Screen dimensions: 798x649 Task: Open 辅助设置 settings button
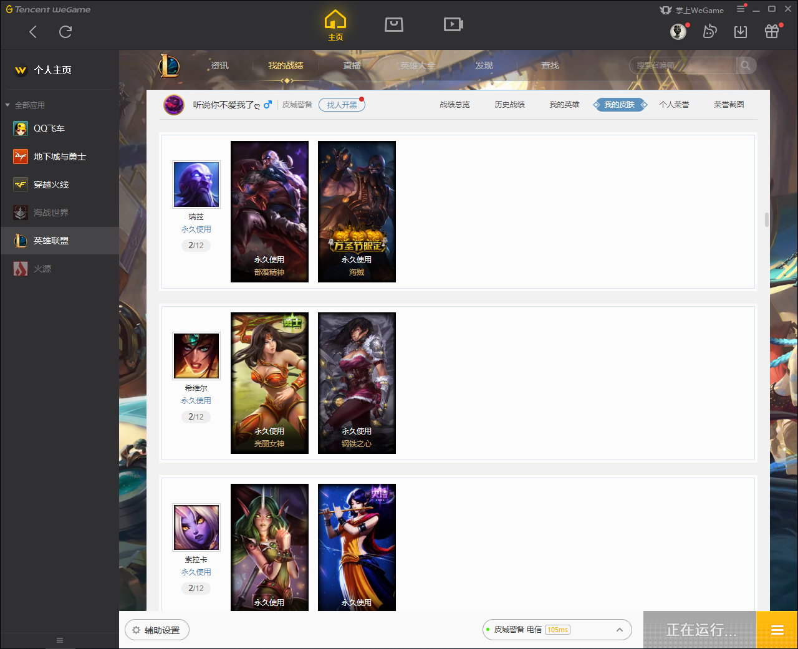[x=157, y=630]
